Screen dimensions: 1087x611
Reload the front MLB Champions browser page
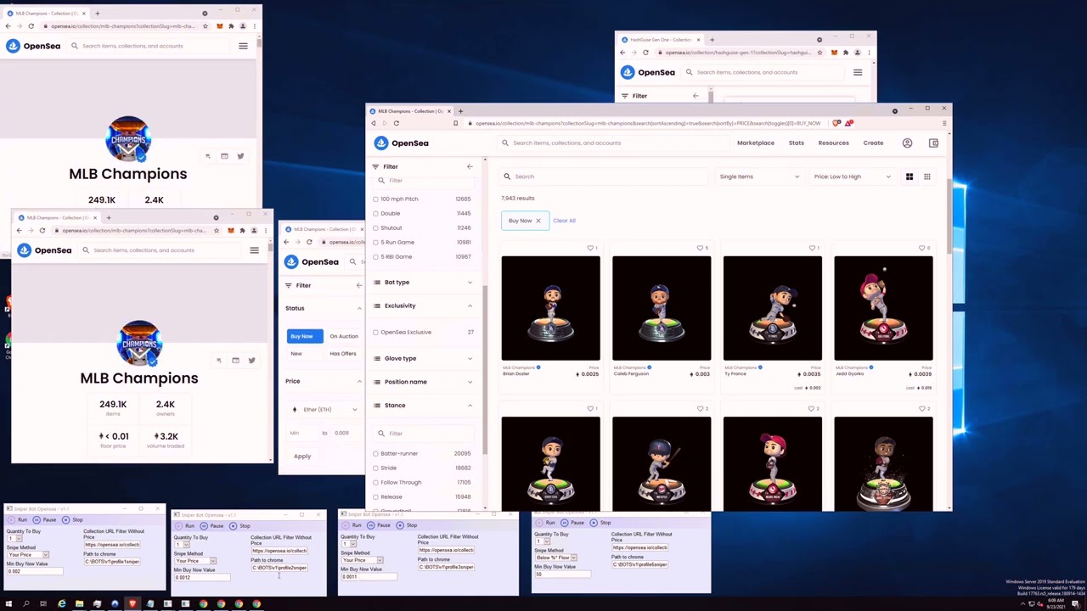pos(396,123)
